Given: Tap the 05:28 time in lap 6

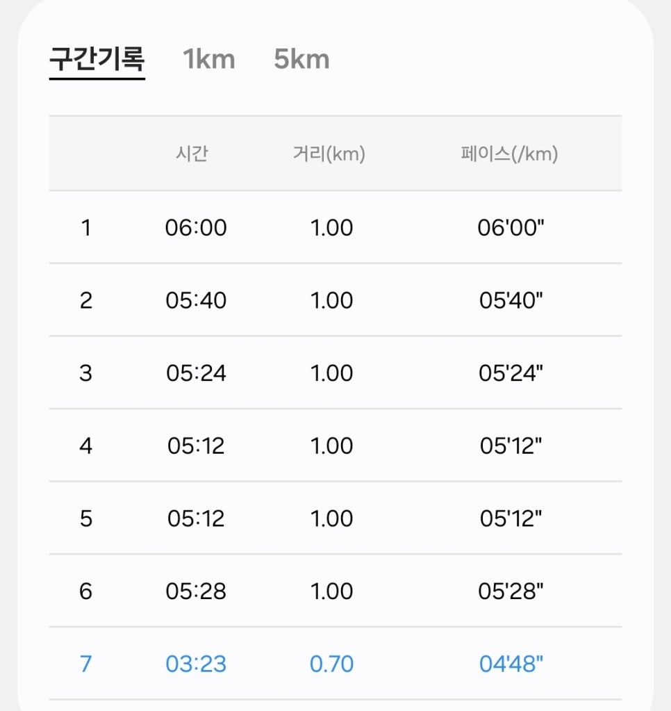Looking at the screenshot, I should pyautogui.click(x=196, y=591).
